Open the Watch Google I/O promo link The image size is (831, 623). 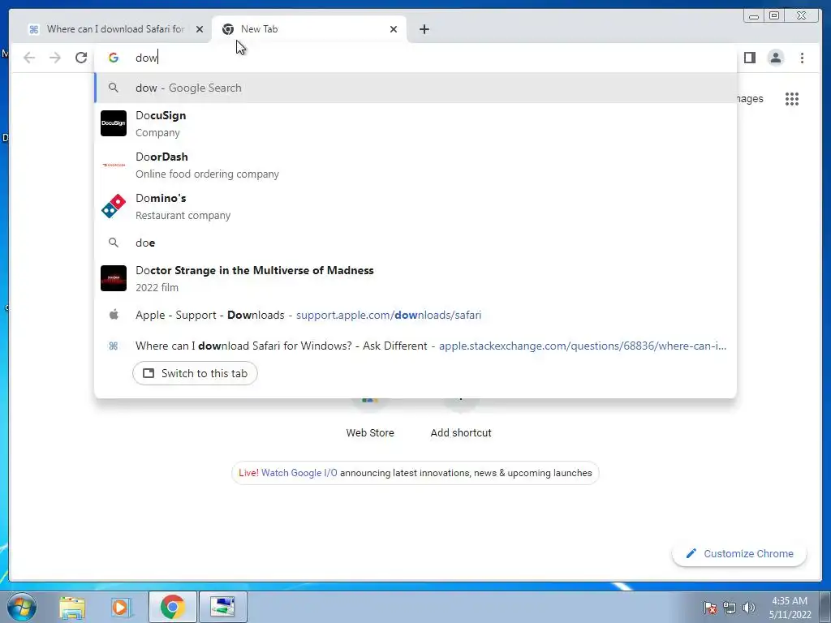pyautogui.click(x=299, y=473)
